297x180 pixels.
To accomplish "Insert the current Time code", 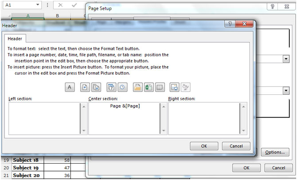I will 122,87.
